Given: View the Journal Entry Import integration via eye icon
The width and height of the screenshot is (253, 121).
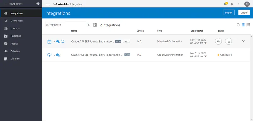Looking at the screenshot, I should pos(218,41).
